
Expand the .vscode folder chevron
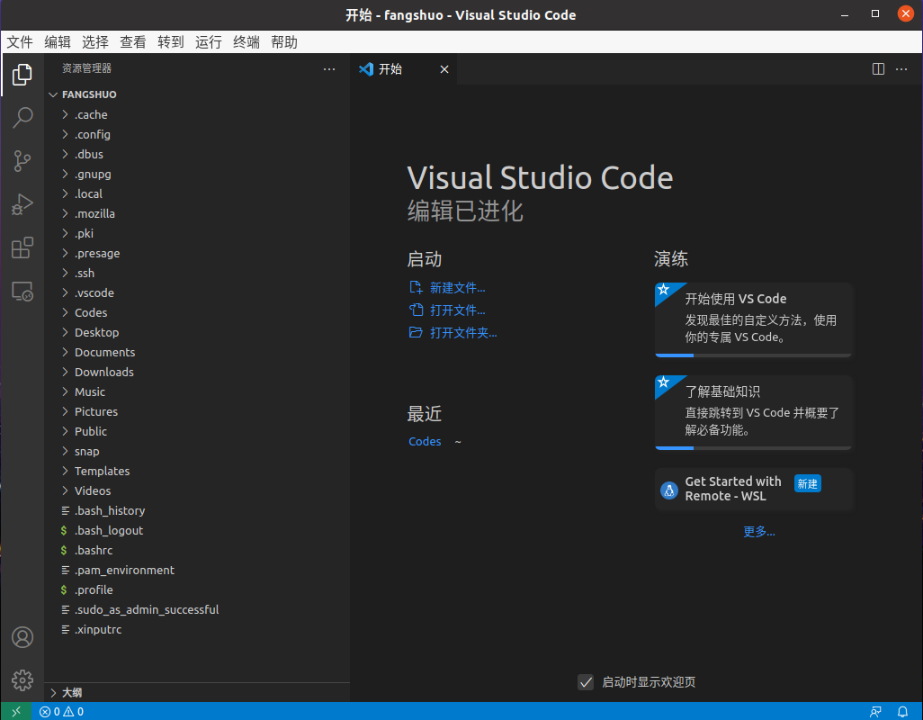66,292
